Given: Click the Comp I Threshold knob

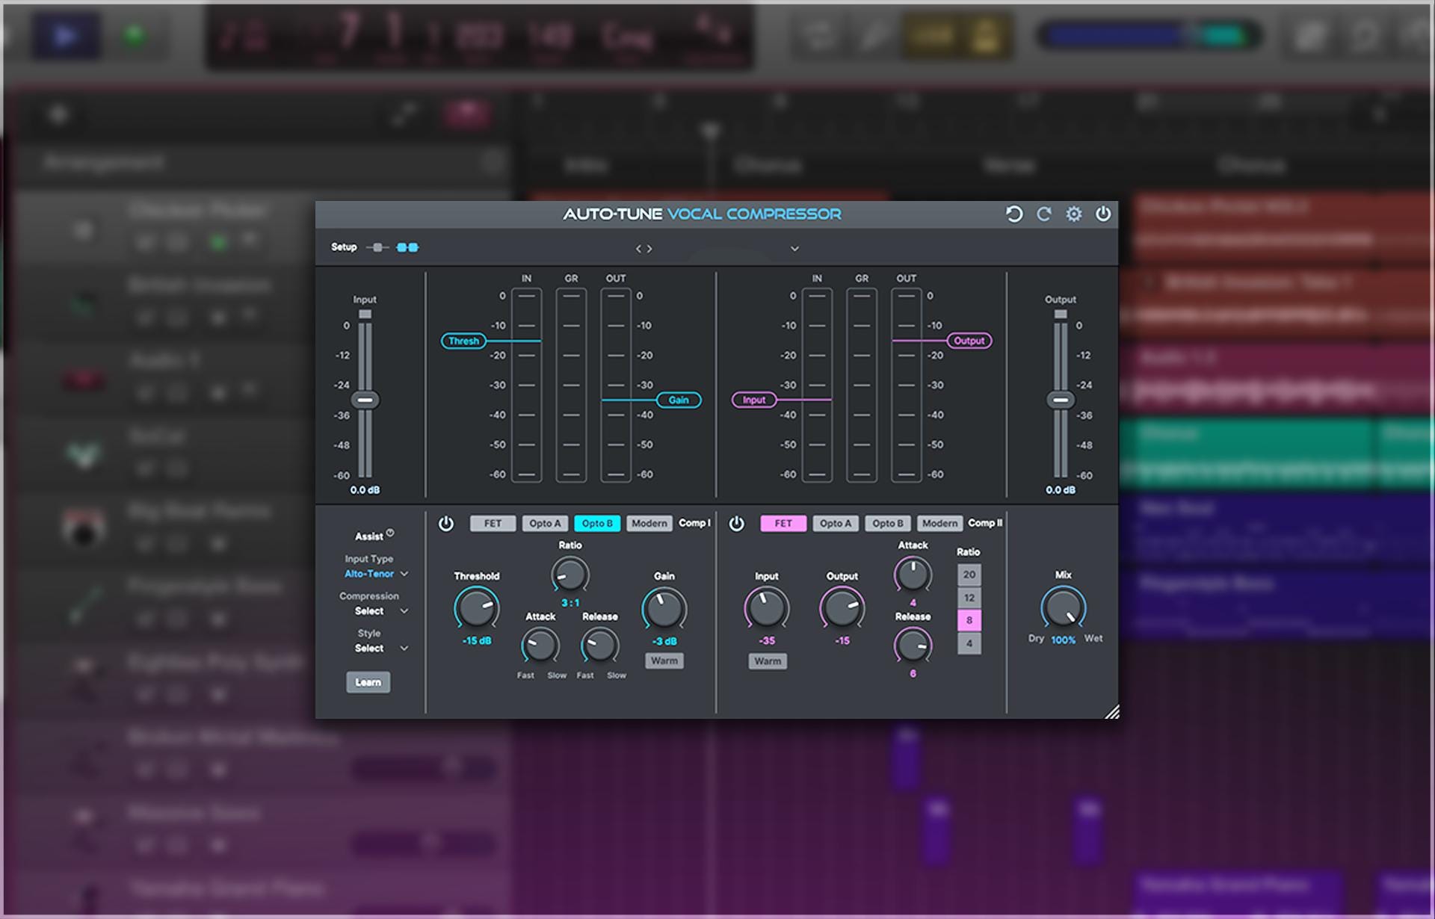Looking at the screenshot, I should click(477, 608).
